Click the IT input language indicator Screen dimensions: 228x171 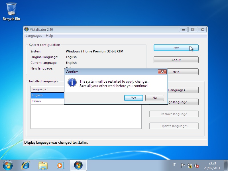(174, 165)
